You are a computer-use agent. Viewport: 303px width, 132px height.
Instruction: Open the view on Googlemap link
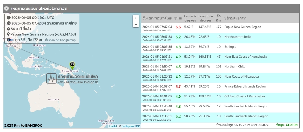tap(60, 40)
